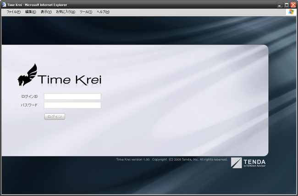Focus the ログインID input field

[x=72, y=96]
